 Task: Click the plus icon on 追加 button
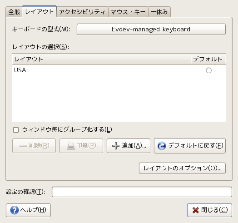coord(116,146)
